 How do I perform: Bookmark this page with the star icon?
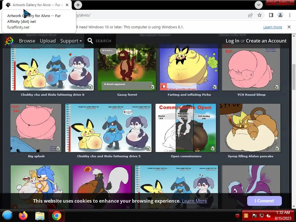point(260,15)
